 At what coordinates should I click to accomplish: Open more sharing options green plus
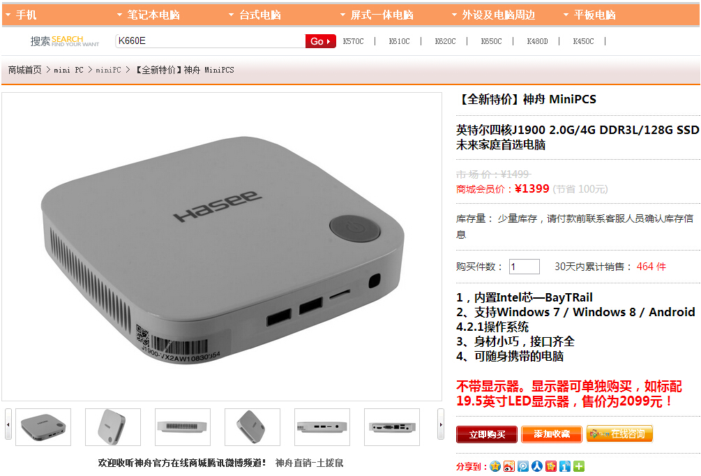[579, 466]
